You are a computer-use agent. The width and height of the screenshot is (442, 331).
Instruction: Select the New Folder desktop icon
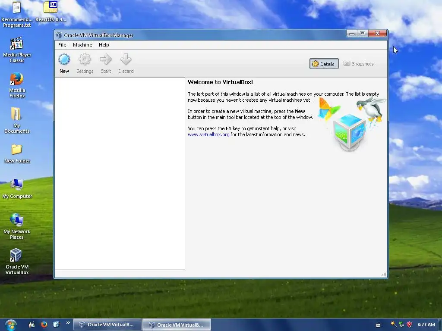17,154
